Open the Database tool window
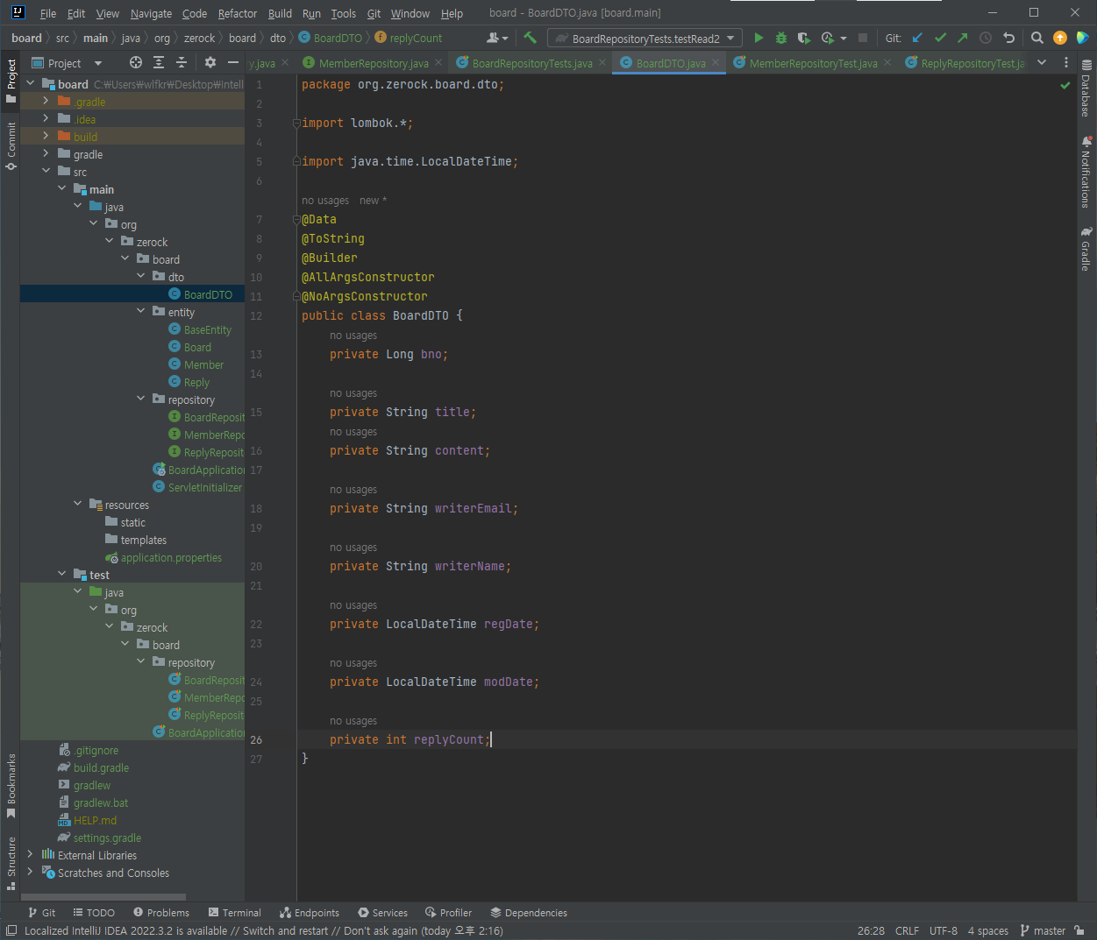The width and height of the screenshot is (1097, 940). pos(1086,88)
